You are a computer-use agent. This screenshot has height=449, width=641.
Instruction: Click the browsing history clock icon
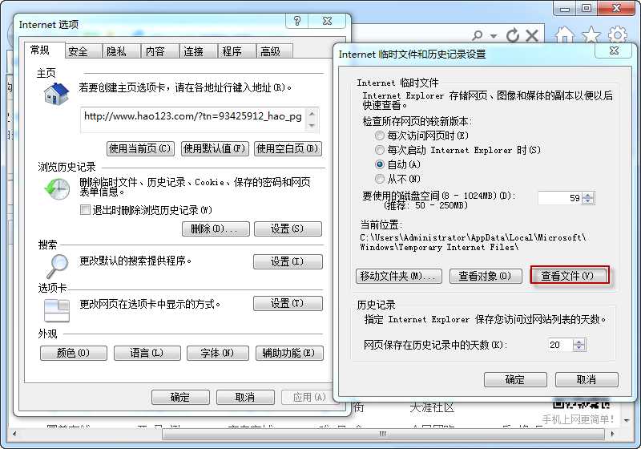57,189
